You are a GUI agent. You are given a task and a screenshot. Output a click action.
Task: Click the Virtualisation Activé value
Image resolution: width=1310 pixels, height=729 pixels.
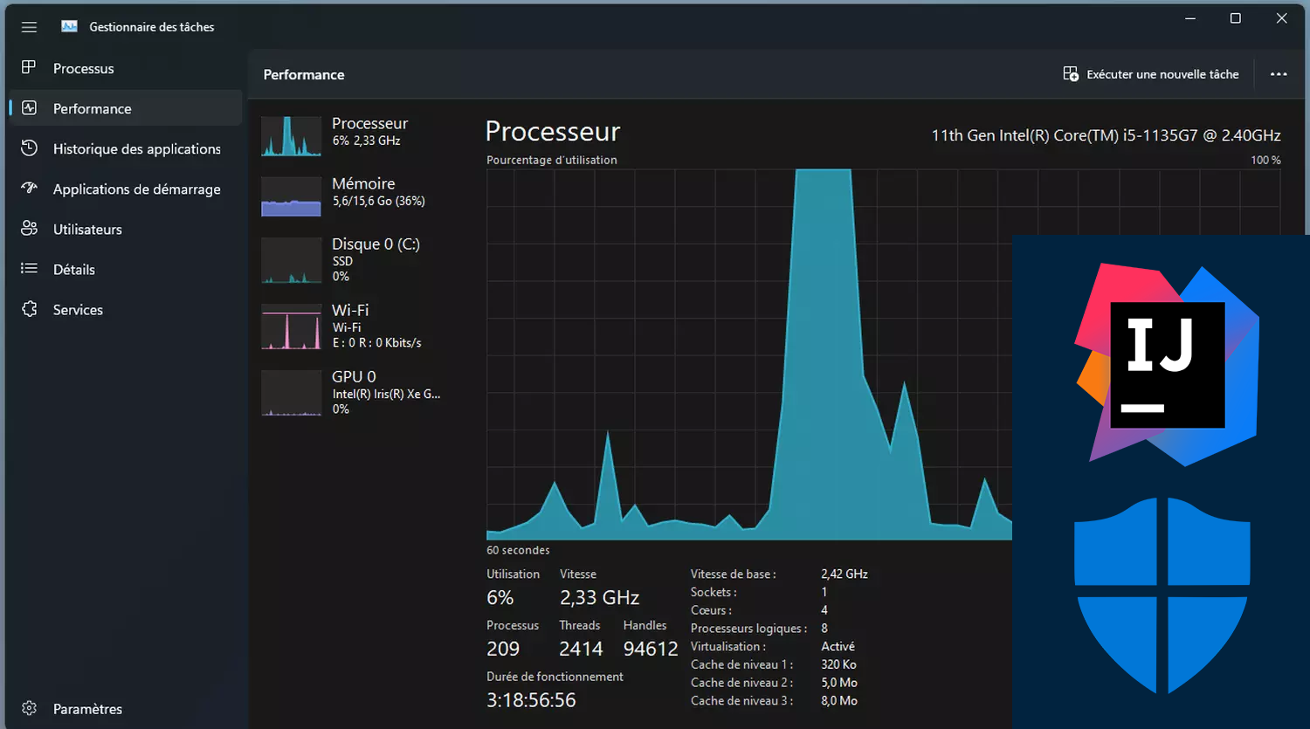pyautogui.click(x=838, y=646)
